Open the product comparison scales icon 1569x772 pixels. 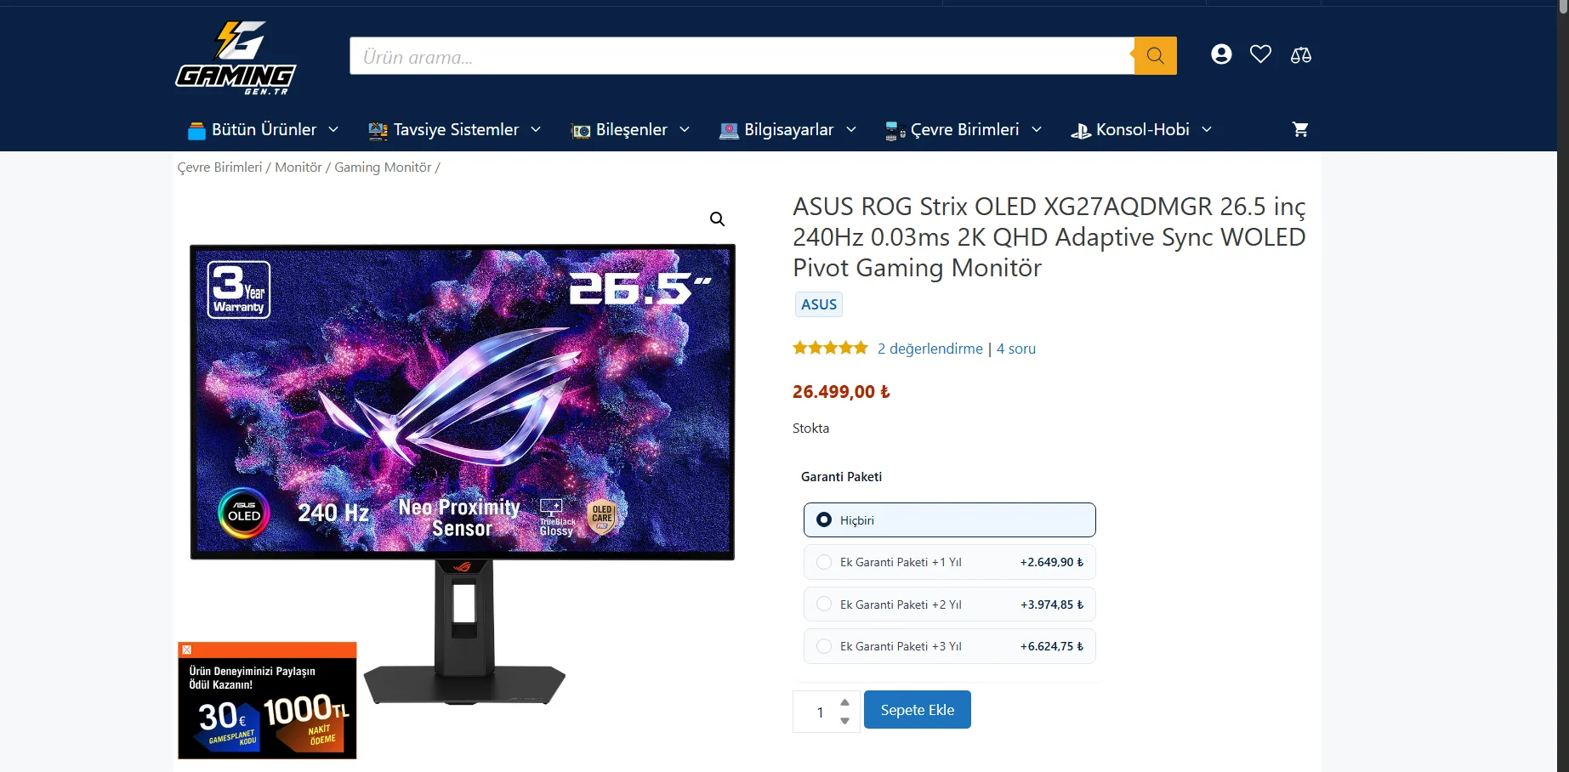1300,55
